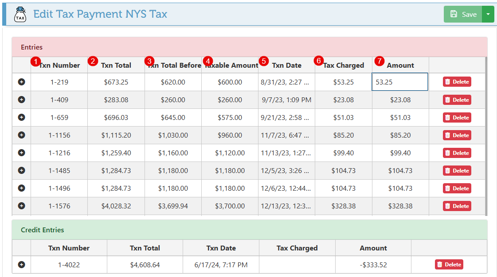Click red marker number 2 badge
497x277 pixels.
[x=93, y=61]
